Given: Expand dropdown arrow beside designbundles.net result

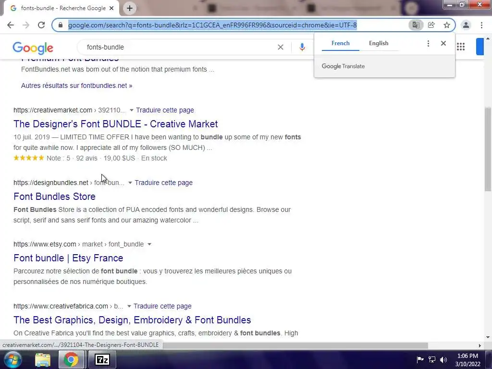Looking at the screenshot, I should click(x=130, y=183).
